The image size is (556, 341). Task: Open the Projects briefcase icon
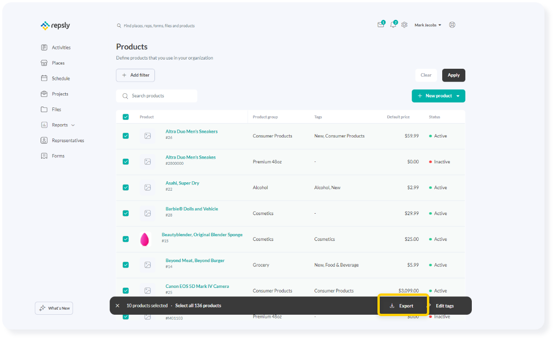tap(44, 94)
